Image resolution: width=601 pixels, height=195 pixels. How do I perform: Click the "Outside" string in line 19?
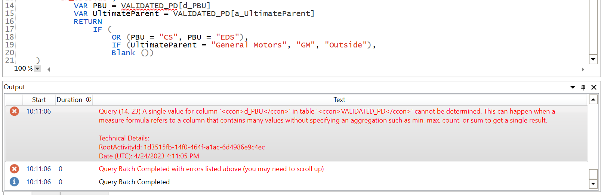click(346, 45)
